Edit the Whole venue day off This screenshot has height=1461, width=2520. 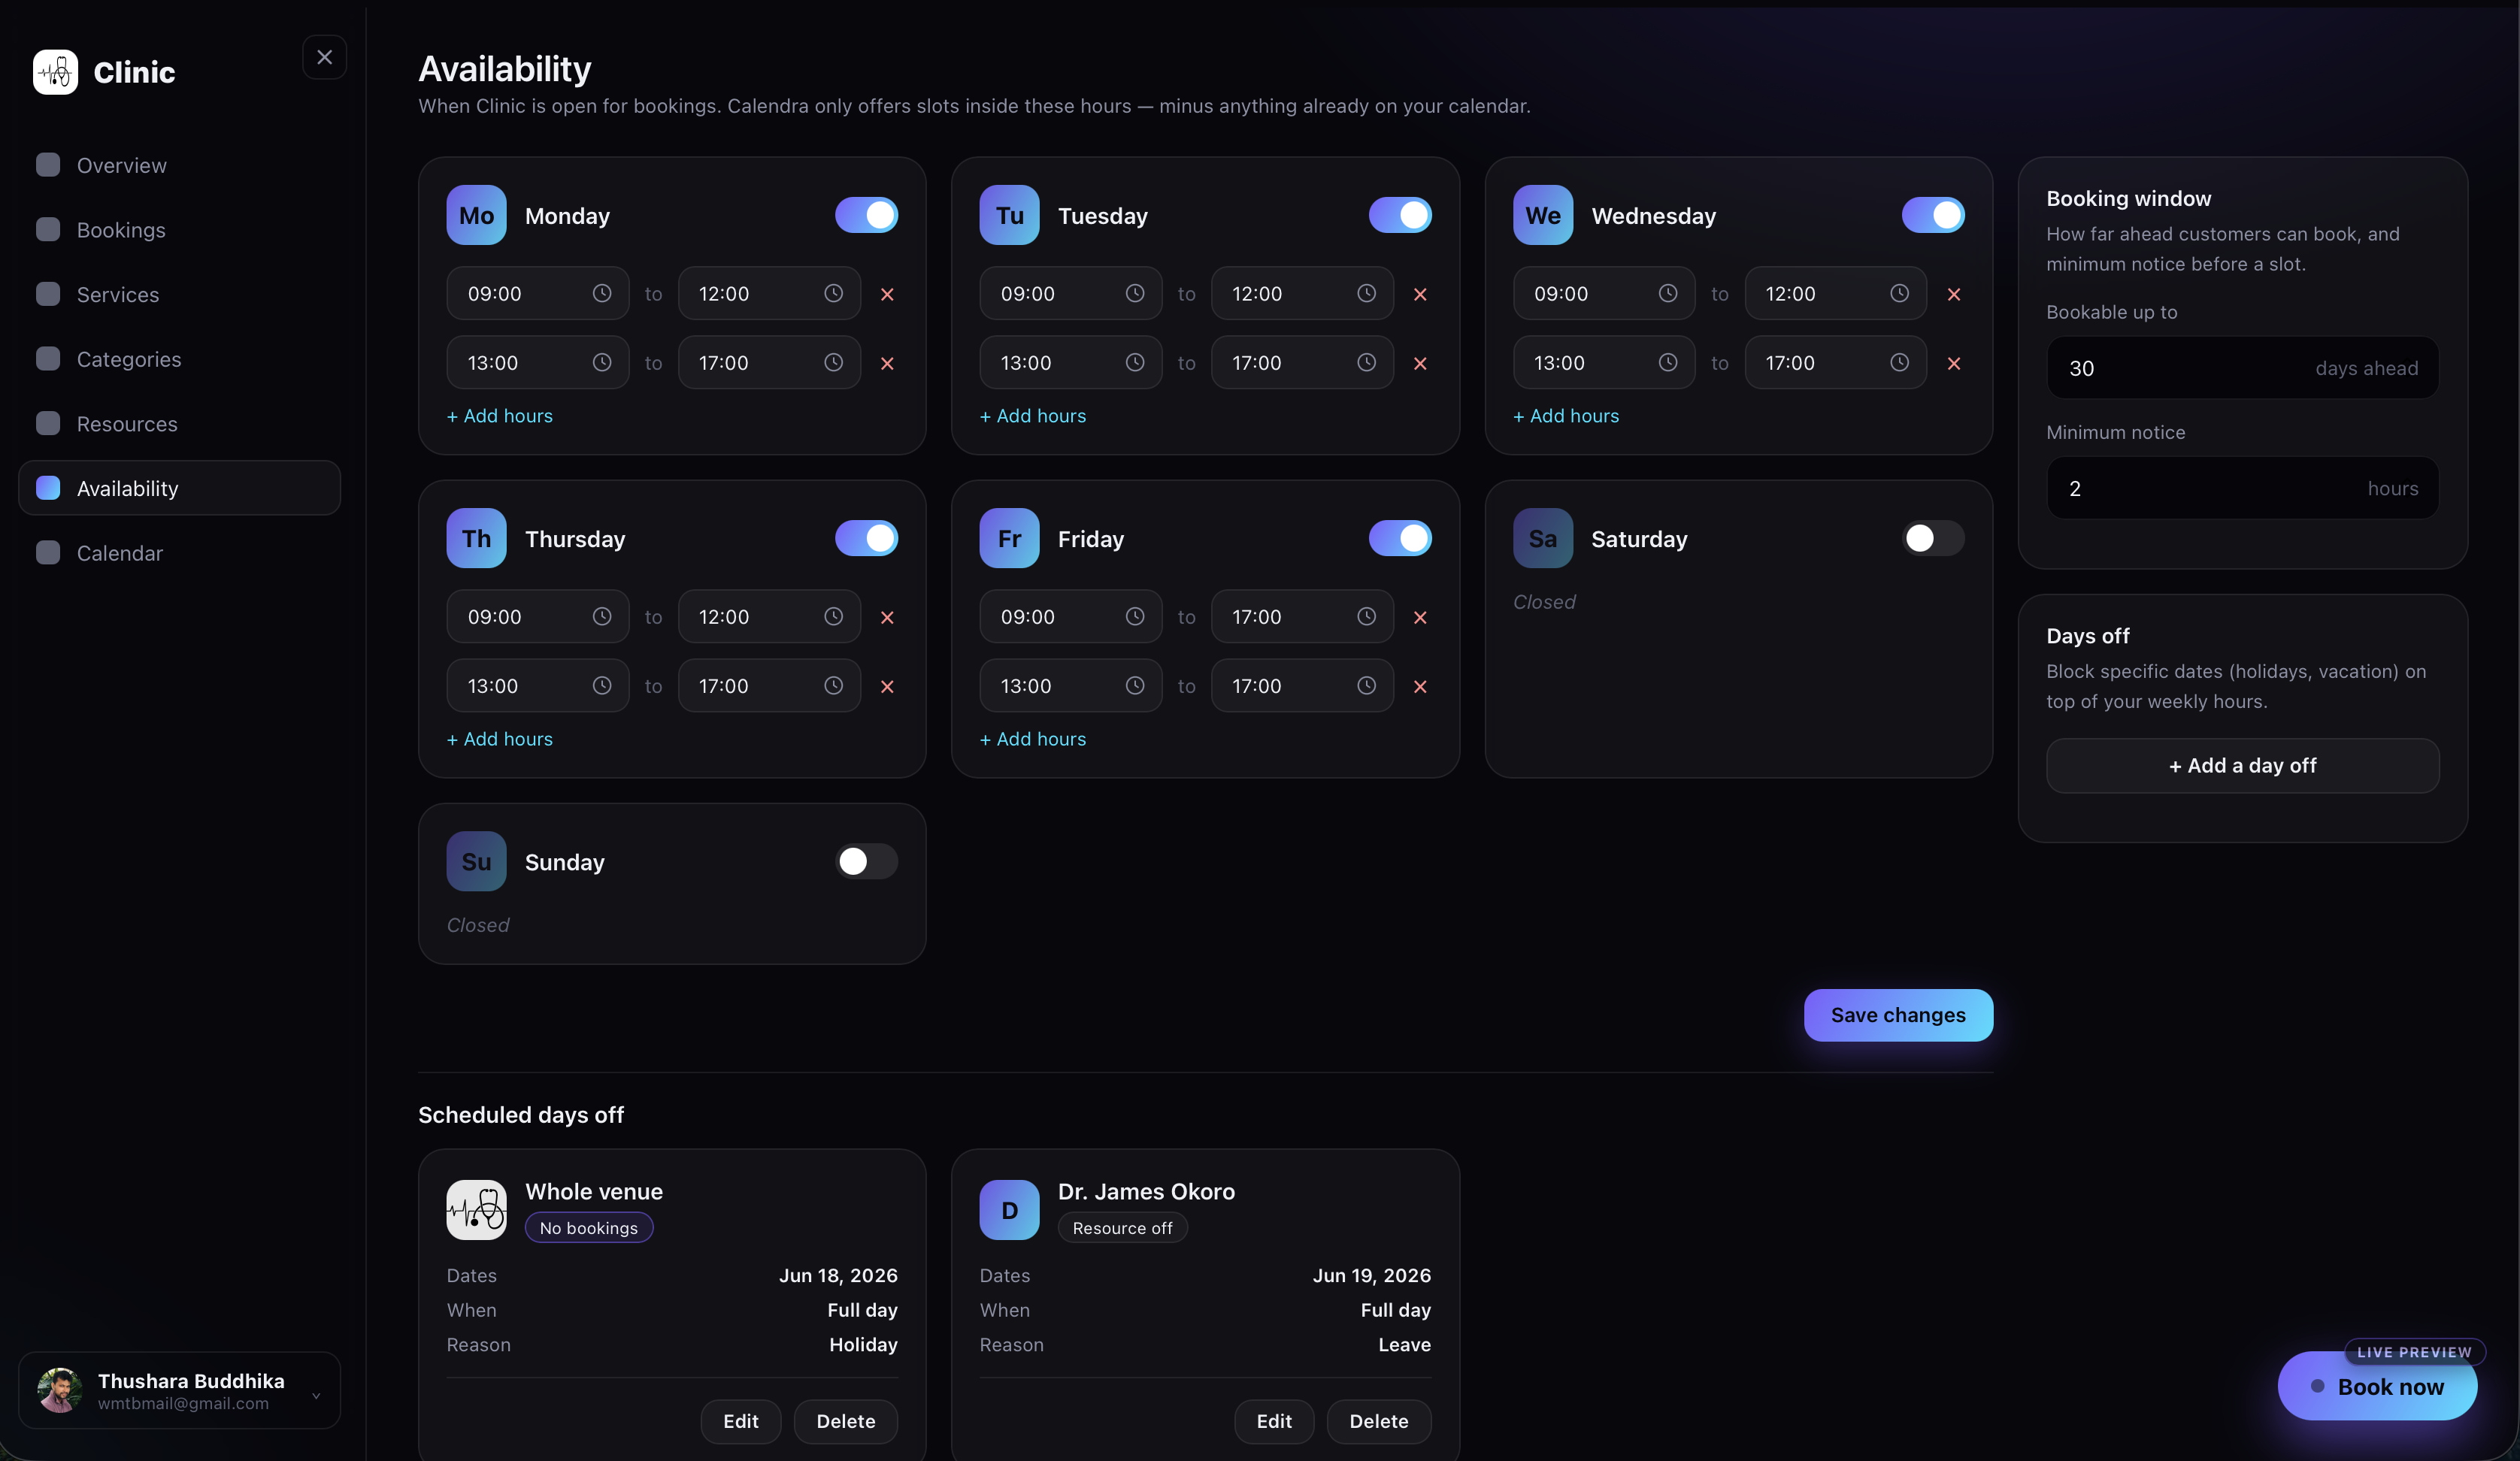click(740, 1421)
